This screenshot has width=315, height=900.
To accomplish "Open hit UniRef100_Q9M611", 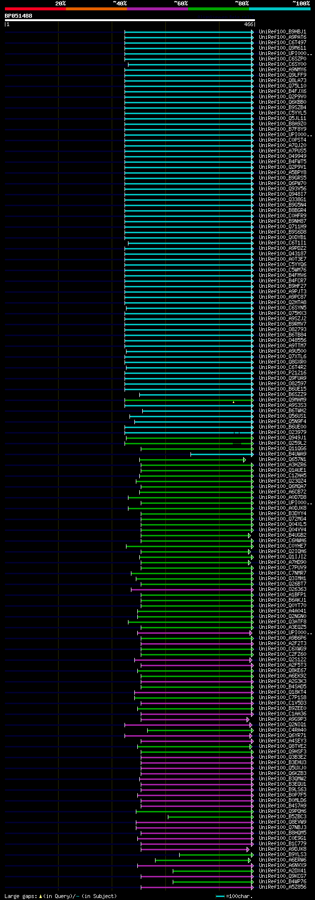I will (283, 48).
